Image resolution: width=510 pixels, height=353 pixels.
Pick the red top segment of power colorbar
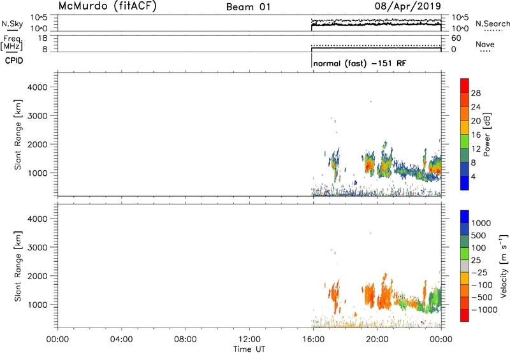tap(465, 85)
